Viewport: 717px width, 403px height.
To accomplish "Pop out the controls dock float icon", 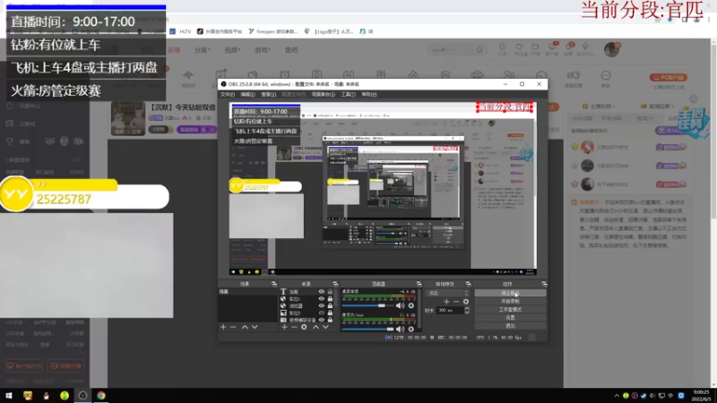I will pyautogui.click(x=544, y=284).
